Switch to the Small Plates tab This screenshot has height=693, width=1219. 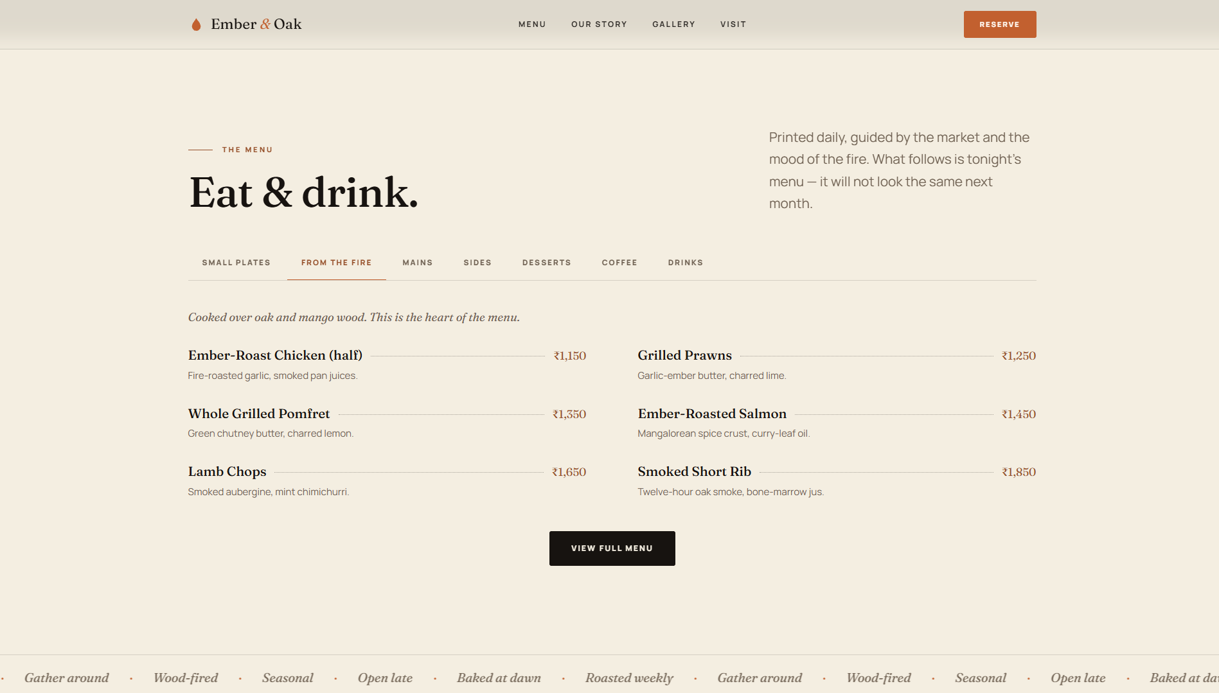(236, 263)
